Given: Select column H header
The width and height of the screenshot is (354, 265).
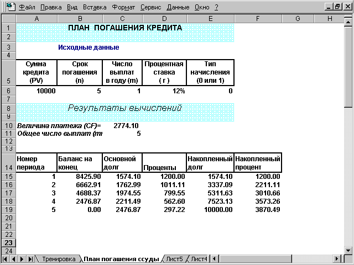Looking at the screenshot, I should 330,19.
